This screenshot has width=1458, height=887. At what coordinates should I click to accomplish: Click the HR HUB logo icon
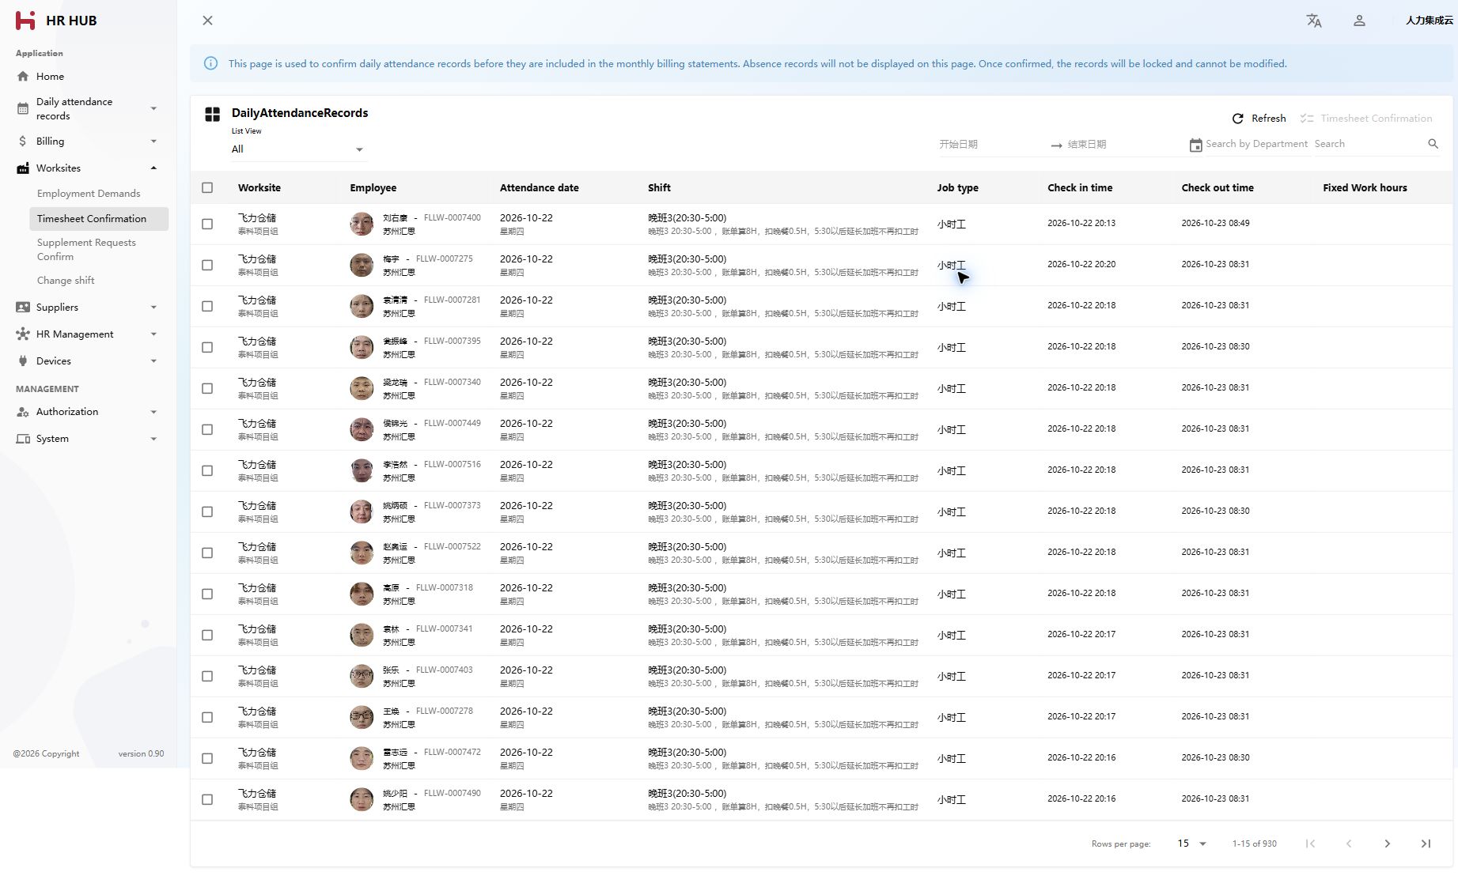point(25,21)
